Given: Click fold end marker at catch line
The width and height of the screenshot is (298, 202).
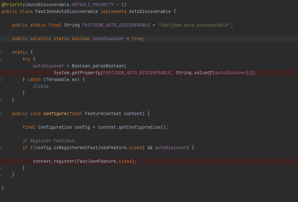Looking at the screenshot, I should click(x=1, y=79).
